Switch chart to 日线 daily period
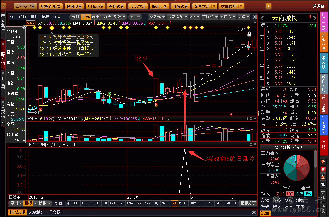 [x=86, y=17]
